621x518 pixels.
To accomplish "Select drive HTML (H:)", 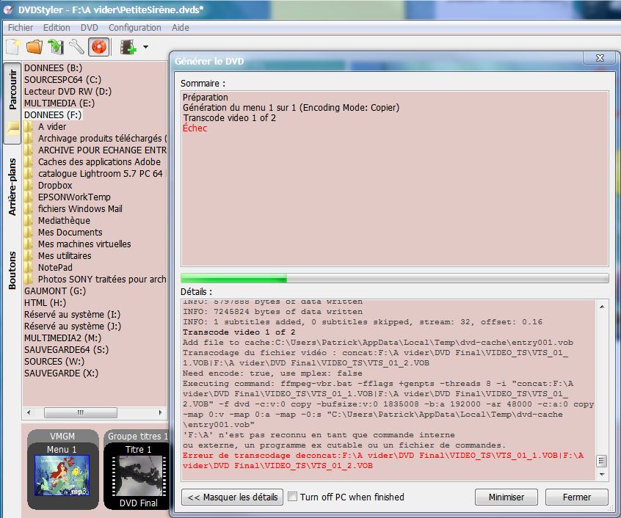I will (45, 303).
